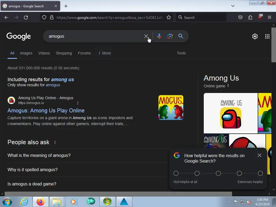The width and height of the screenshot is (276, 207).
Task: Click the browser forward arrow
Action: click(x=16, y=18)
